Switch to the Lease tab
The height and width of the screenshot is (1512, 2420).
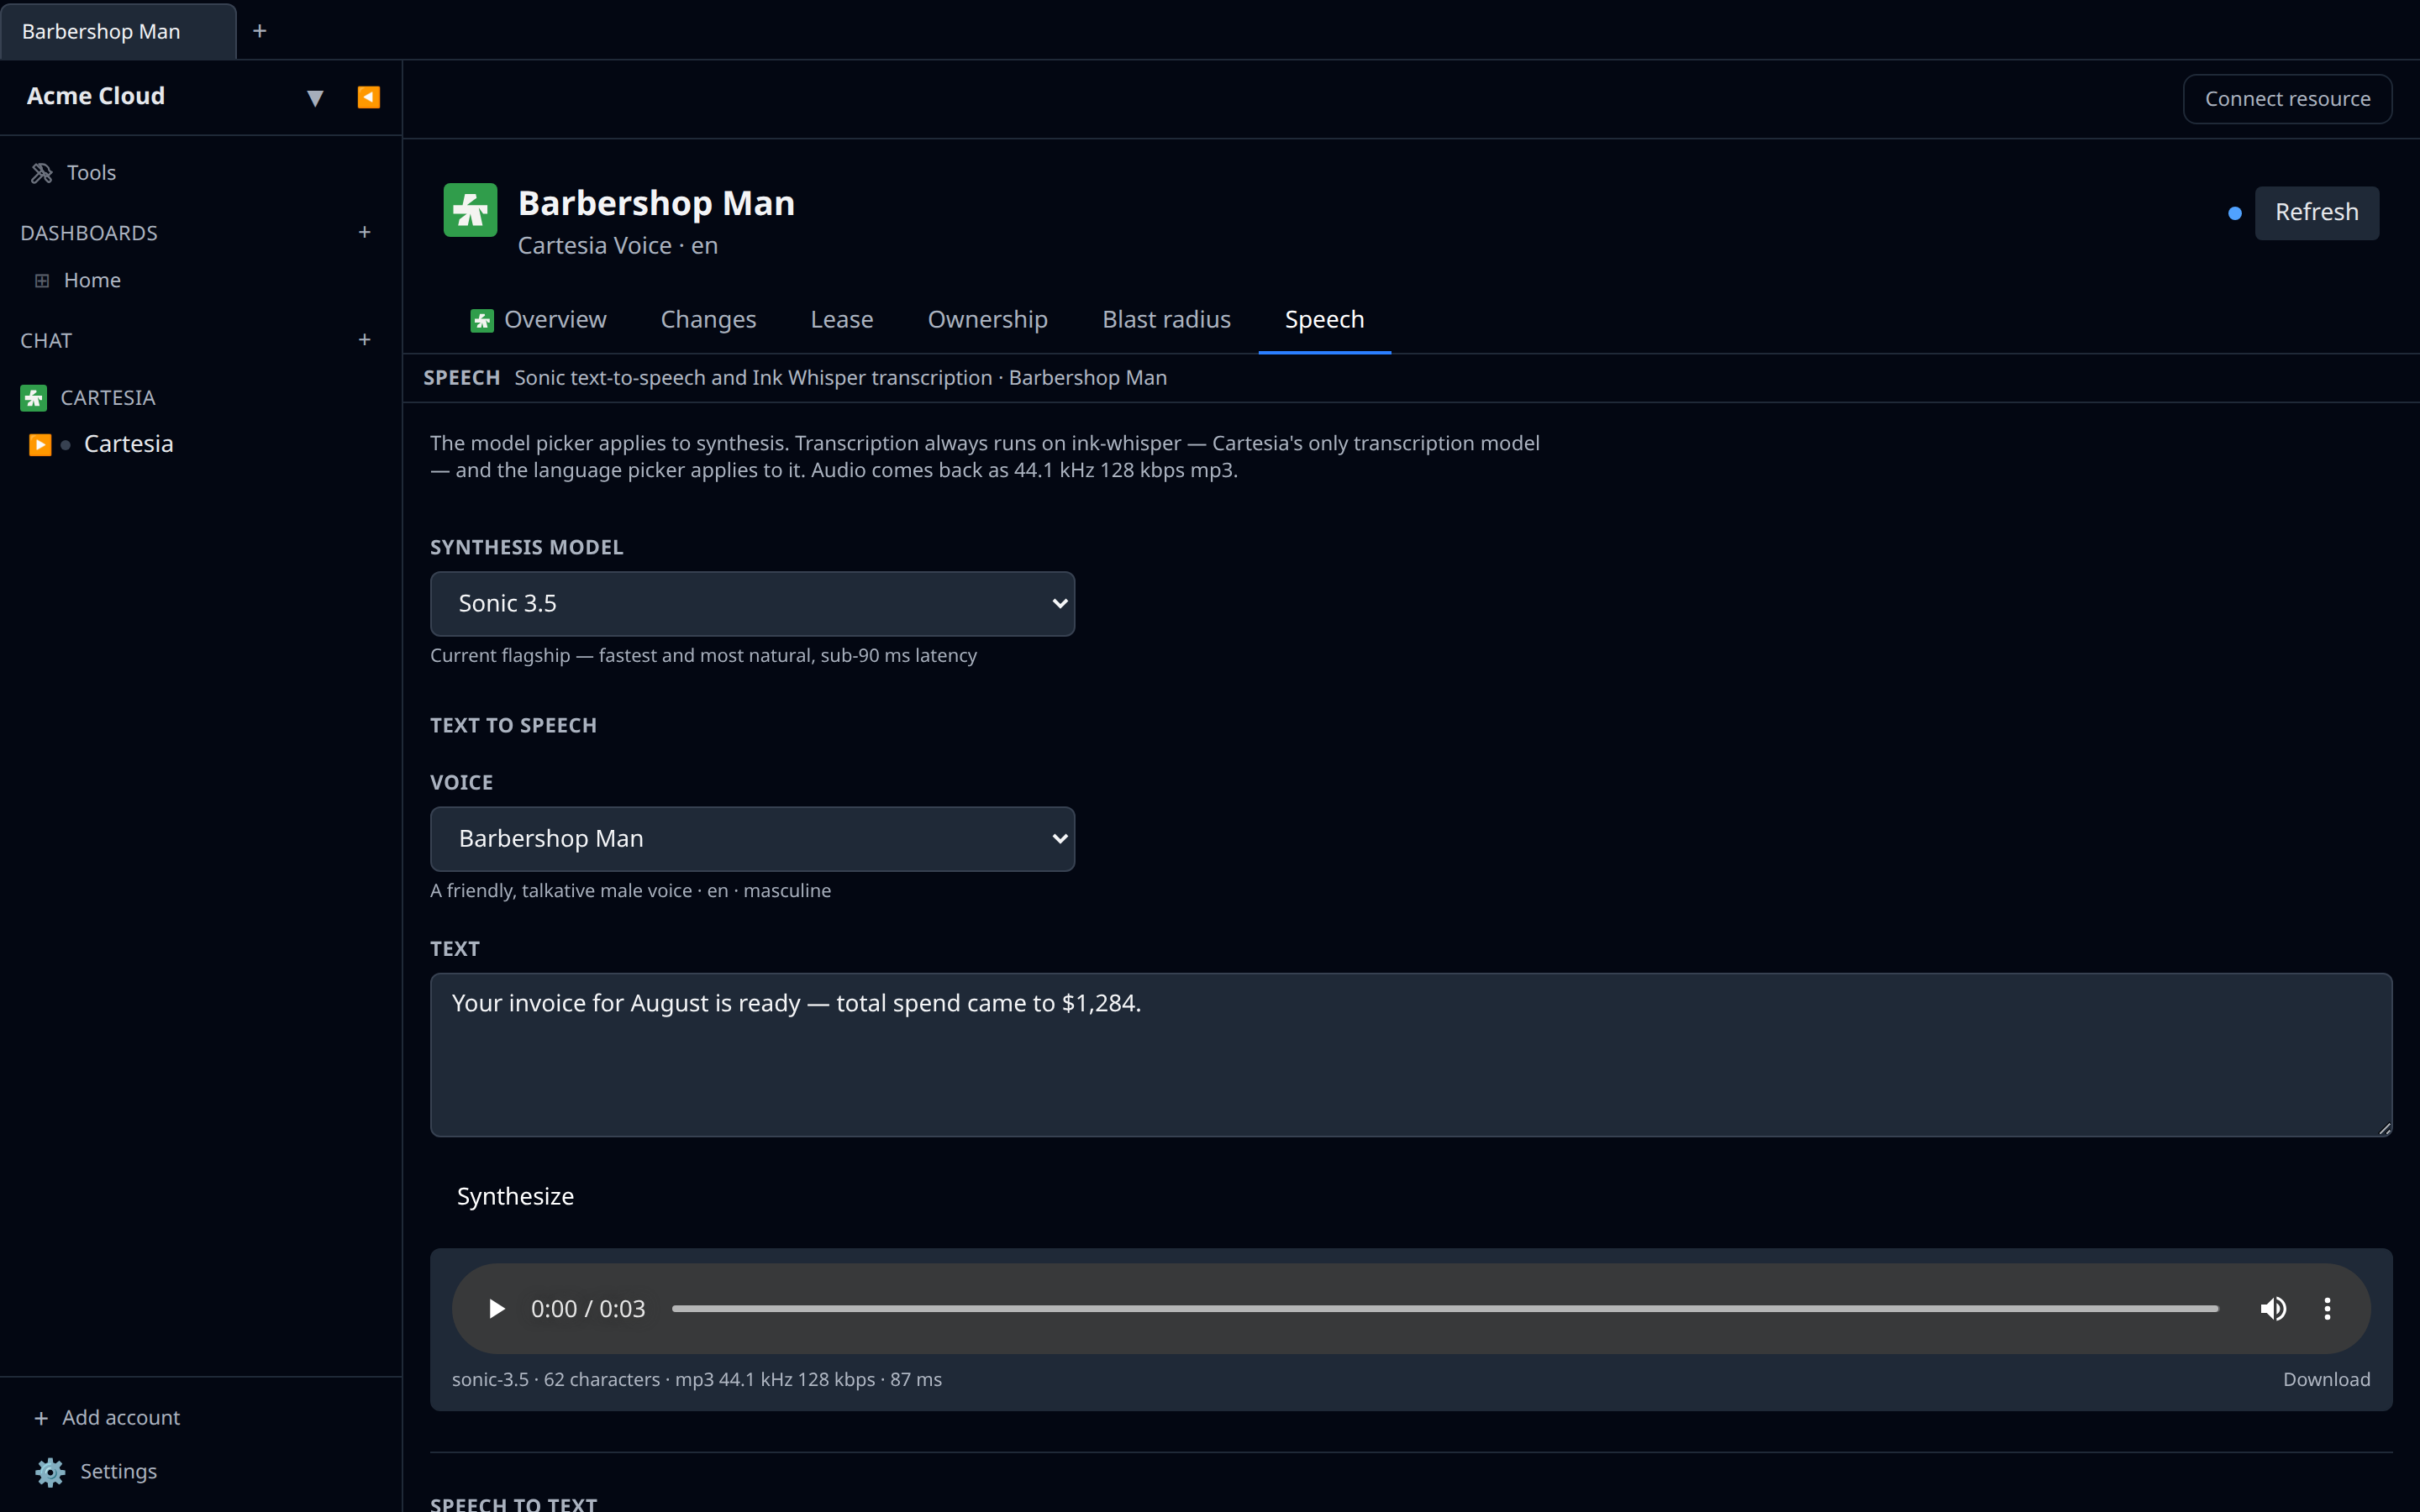coord(842,320)
